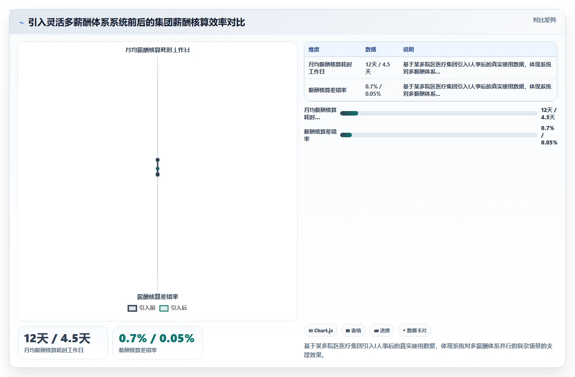575x377 pixels.
Task: Click the 12天 / 4.5天 progress value
Action: 549,113
